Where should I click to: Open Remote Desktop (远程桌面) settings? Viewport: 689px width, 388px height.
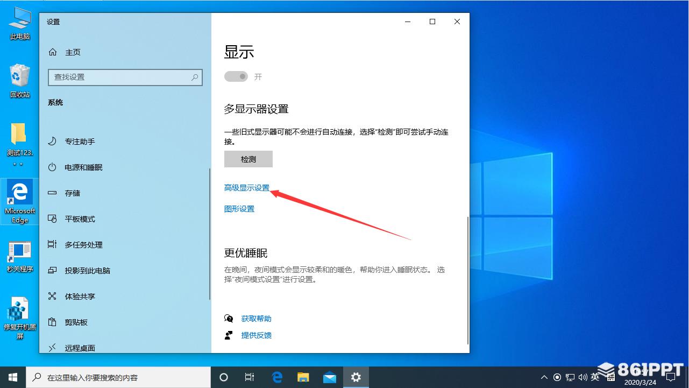[x=72, y=348]
